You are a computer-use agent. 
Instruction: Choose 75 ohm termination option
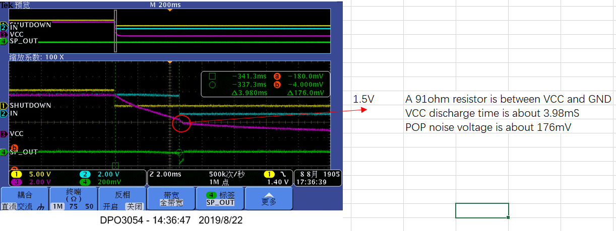pyautogui.click(x=74, y=206)
